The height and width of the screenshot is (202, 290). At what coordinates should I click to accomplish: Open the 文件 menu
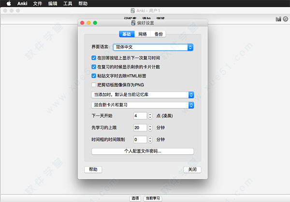coord(38,3)
